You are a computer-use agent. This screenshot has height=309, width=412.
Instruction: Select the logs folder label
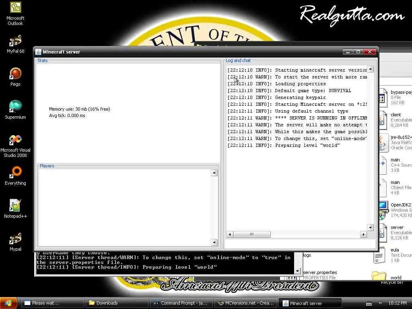tap(307, 255)
